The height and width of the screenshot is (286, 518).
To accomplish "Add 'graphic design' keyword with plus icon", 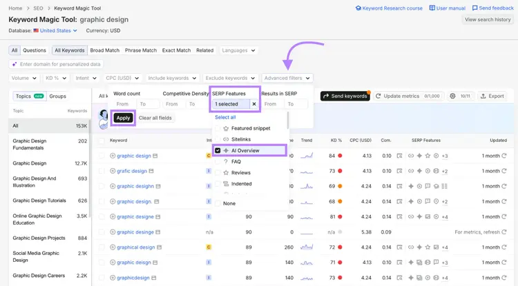I will click(113, 156).
